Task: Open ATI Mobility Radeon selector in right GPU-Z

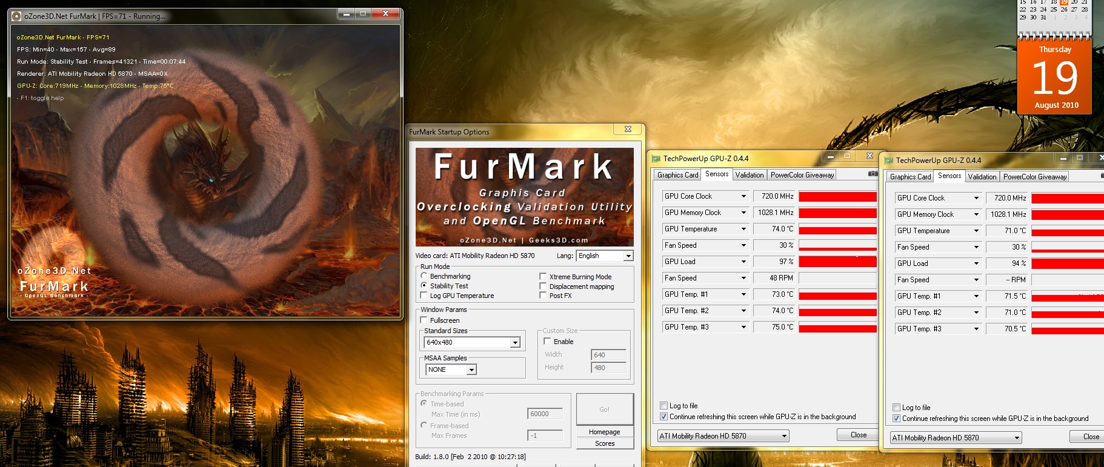Action: point(956,437)
